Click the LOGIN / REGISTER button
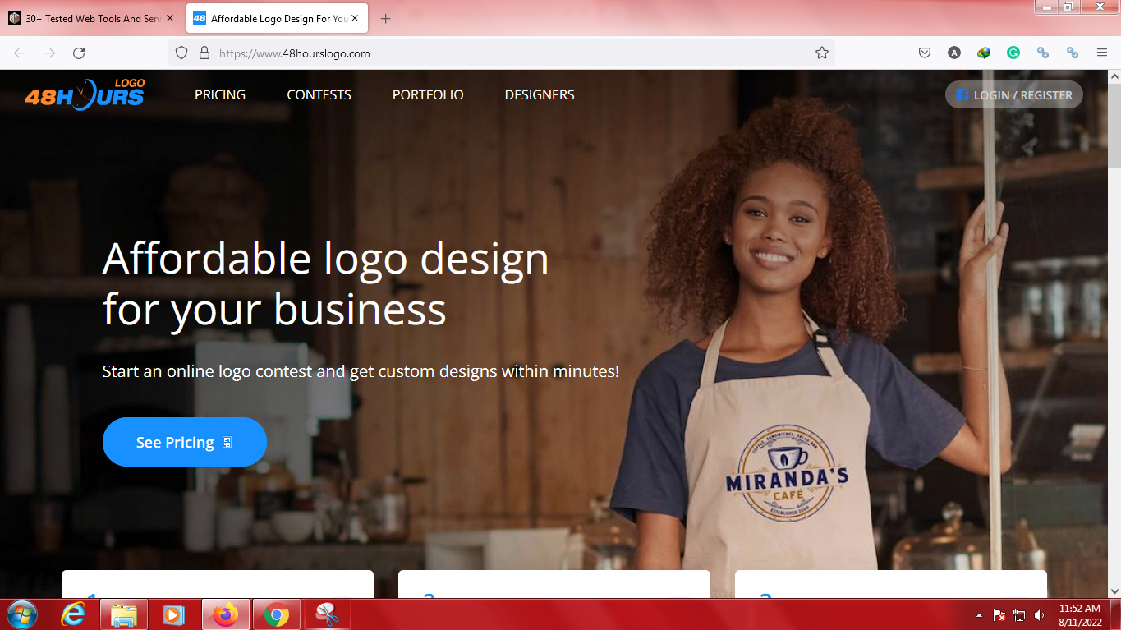Screen dimensions: 1121x630 pyautogui.click(x=1014, y=94)
